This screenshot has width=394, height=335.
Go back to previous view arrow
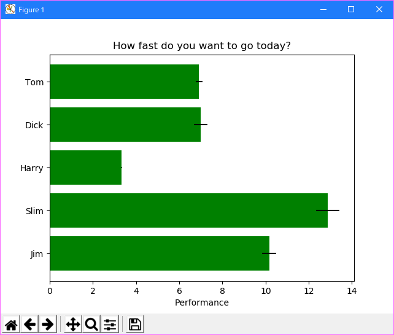[x=29, y=324]
